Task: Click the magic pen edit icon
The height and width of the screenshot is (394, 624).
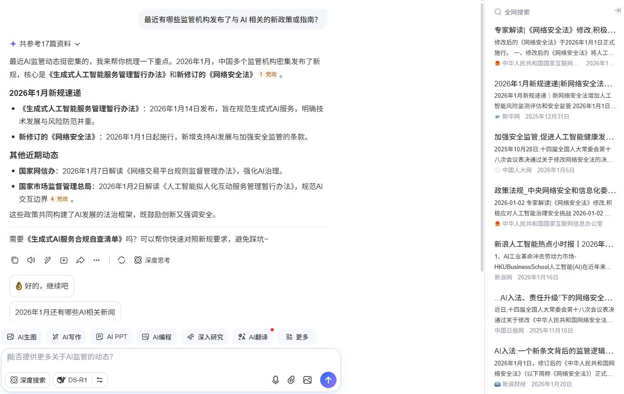Action: click(47, 260)
